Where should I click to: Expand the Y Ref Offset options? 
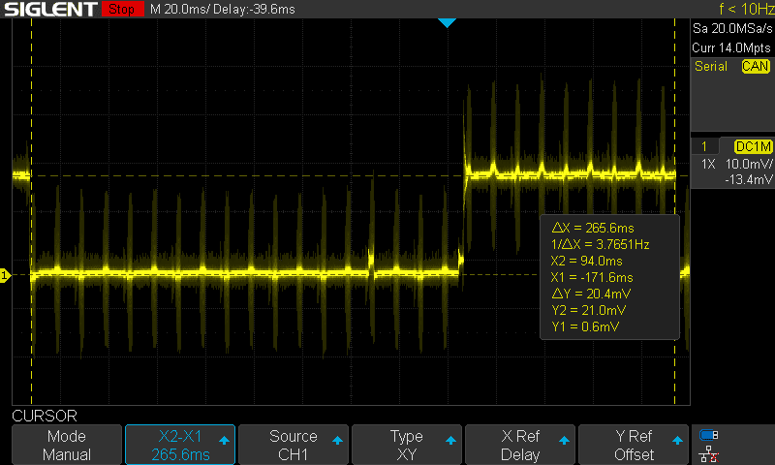tap(634, 446)
